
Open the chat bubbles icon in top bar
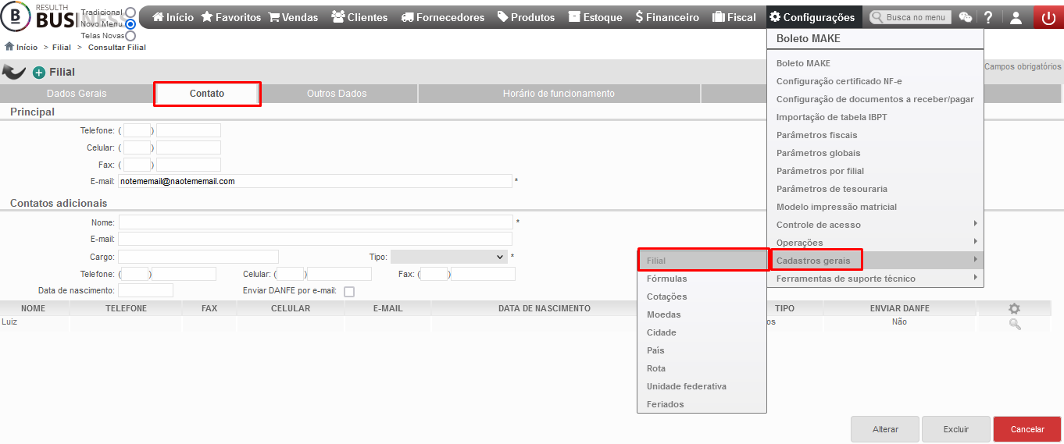[966, 17]
